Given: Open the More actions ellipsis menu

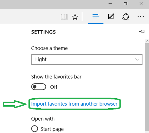Looking at the screenshot, I should click(141, 17).
